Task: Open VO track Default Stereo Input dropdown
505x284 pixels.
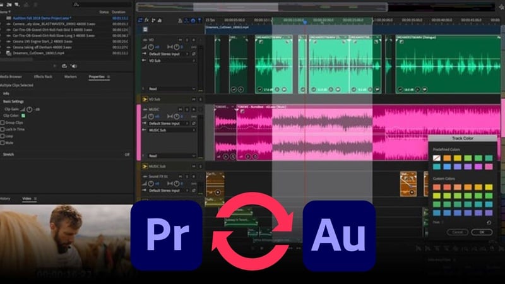Action: (169, 54)
